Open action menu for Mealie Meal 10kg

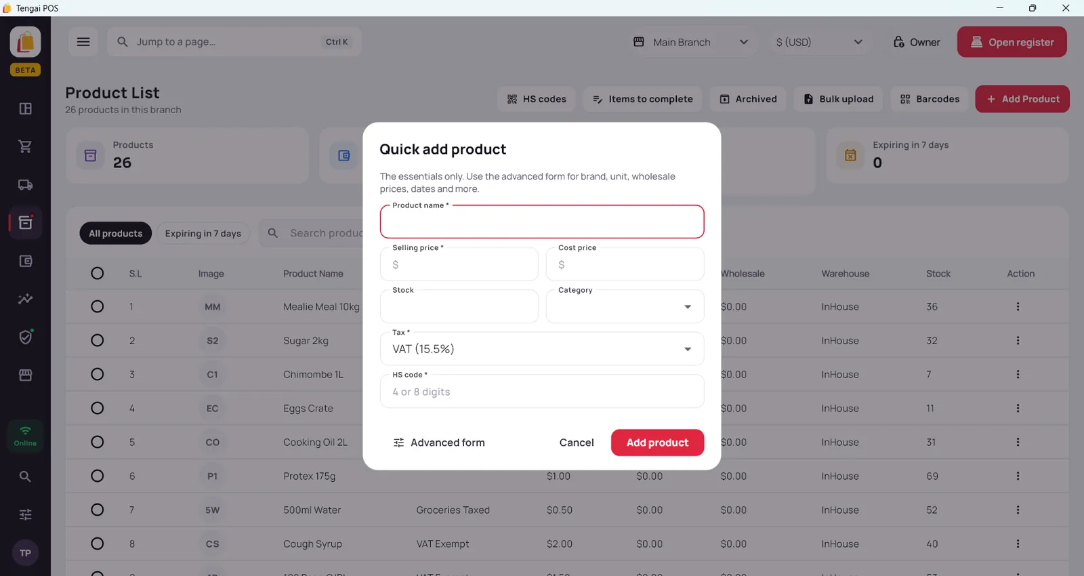pyautogui.click(x=1018, y=307)
